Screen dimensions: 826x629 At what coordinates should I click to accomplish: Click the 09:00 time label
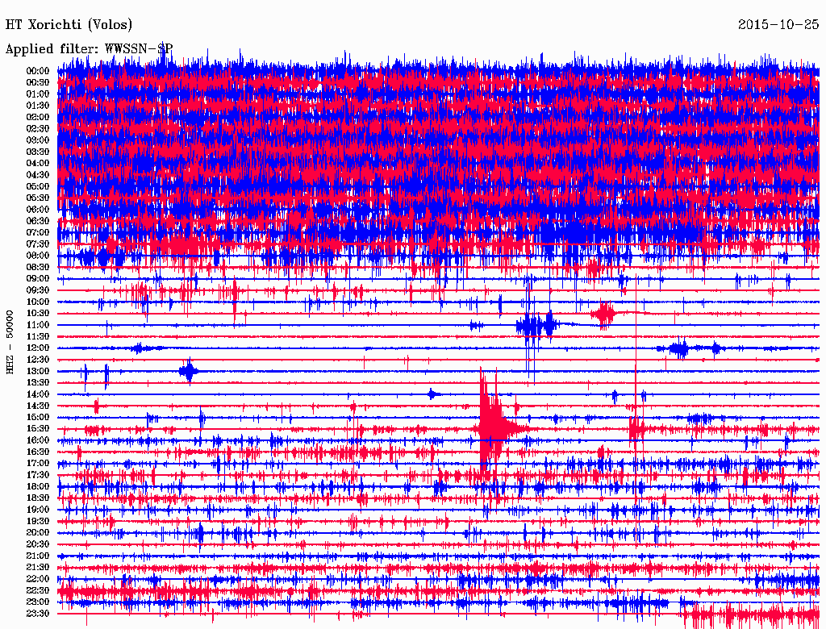38,279
